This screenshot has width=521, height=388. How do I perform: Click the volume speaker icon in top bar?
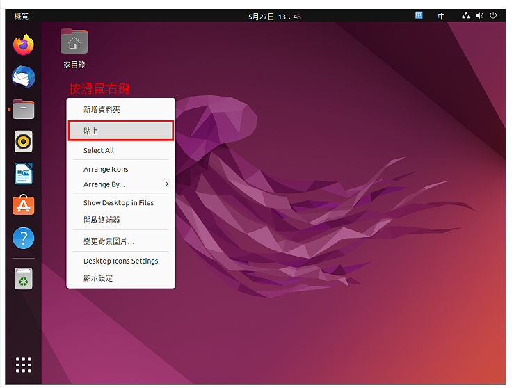point(480,15)
